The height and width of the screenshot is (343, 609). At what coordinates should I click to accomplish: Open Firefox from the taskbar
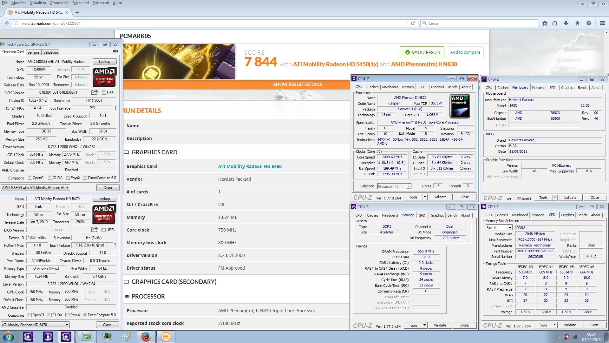click(x=146, y=337)
